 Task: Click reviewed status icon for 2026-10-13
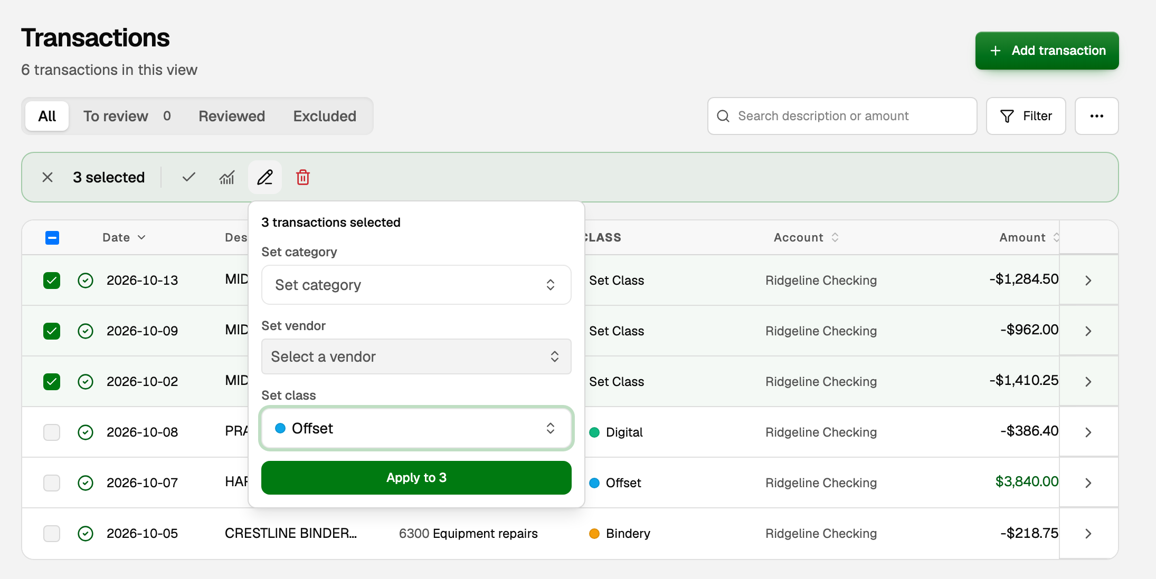pos(86,281)
